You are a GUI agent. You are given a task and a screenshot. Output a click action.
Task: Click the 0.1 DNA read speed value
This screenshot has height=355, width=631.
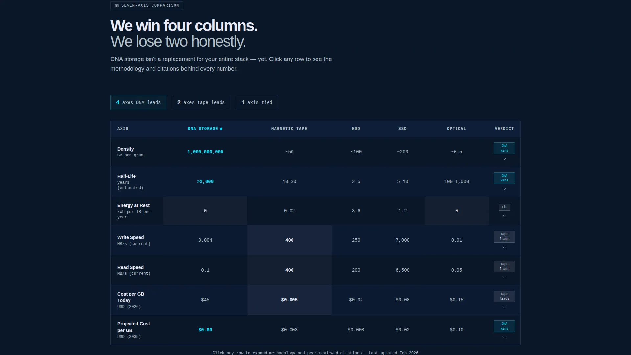(205, 270)
